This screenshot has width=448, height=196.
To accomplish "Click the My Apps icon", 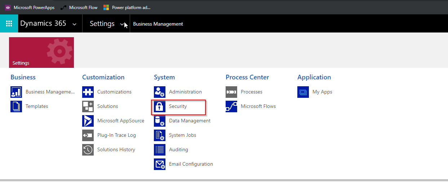I will [303, 92].
